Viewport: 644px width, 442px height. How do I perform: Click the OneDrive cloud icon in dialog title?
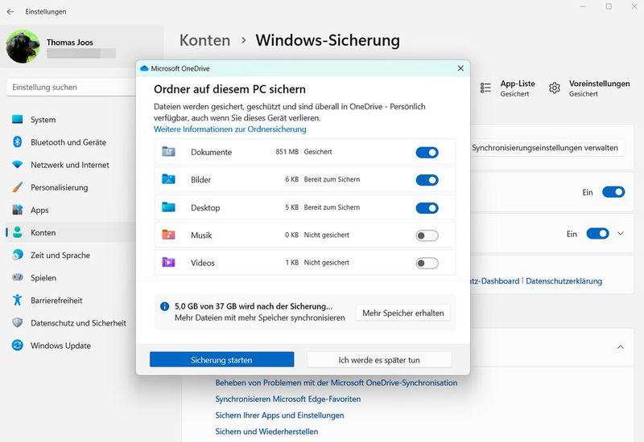pyautogui.click(x=144, y=68)
